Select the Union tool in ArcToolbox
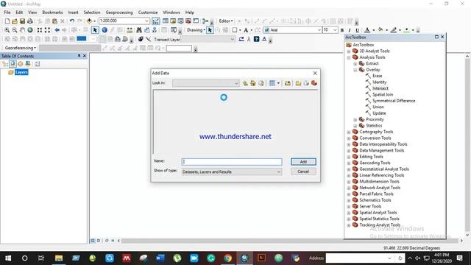 tap(378, 107)
